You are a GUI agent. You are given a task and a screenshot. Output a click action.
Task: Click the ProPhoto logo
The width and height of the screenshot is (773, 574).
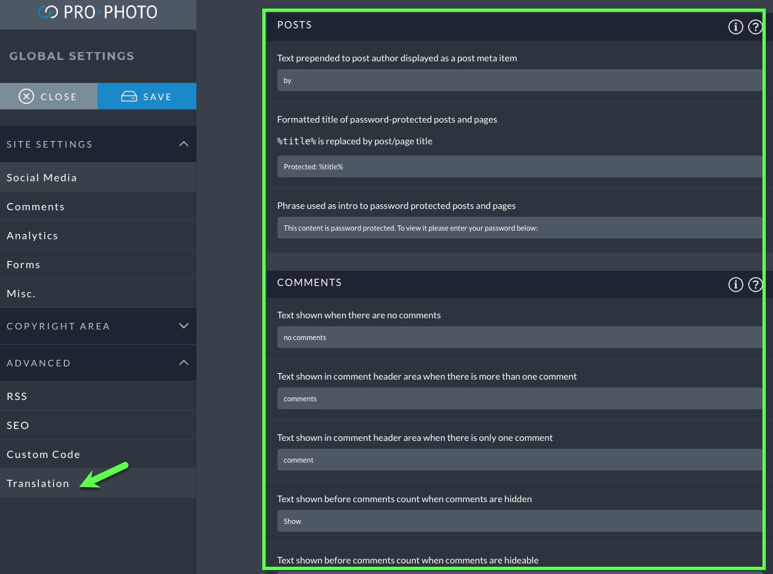click(98, 13)
